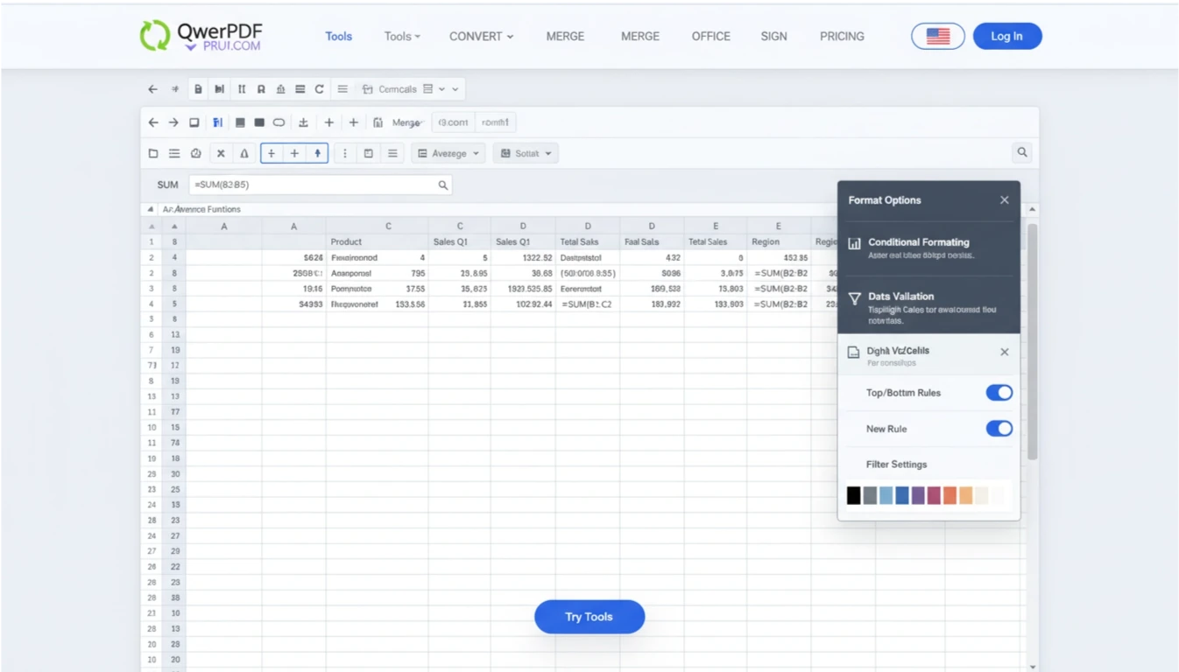Image resolution: width=1179 pixels, height=672 pixels.
Task: Click the bold R icon in the top toolbar
Action: tap(261, 89)
